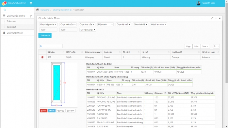
Task: Click cell 4933474
Action: coord(91,72)
